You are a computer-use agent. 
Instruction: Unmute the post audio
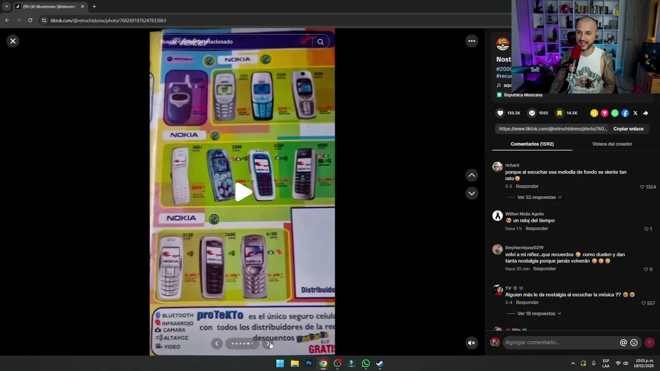pos(472,343)
